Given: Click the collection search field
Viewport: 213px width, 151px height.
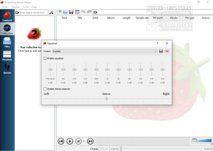Looking at the screenshot, I should click(32, 13).
